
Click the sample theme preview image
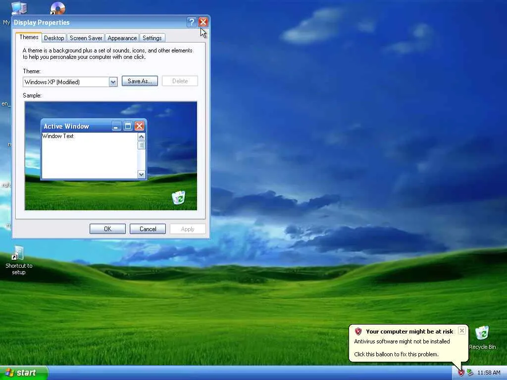(x=110, y=156)
